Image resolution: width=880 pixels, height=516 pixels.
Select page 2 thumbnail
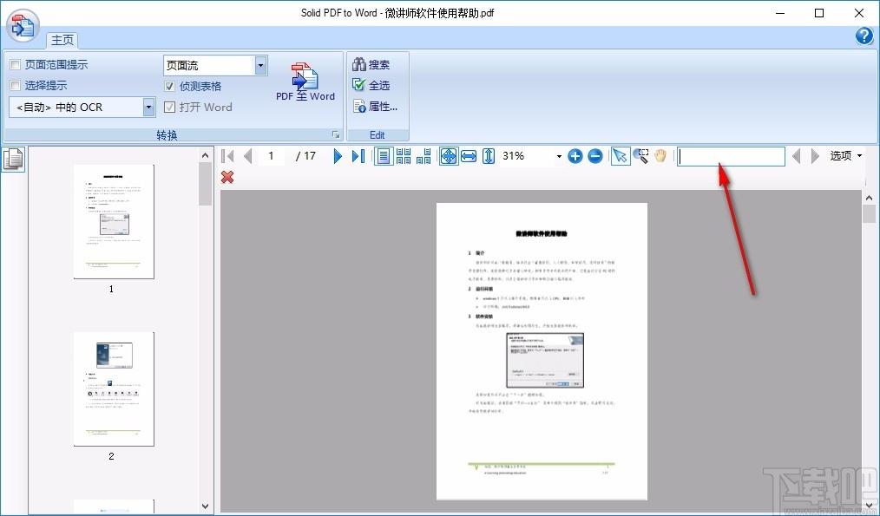click(114, 389)
